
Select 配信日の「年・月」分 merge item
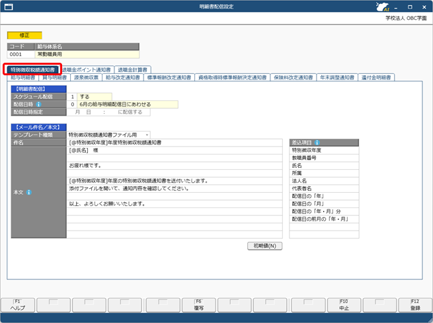click(324, 211)
